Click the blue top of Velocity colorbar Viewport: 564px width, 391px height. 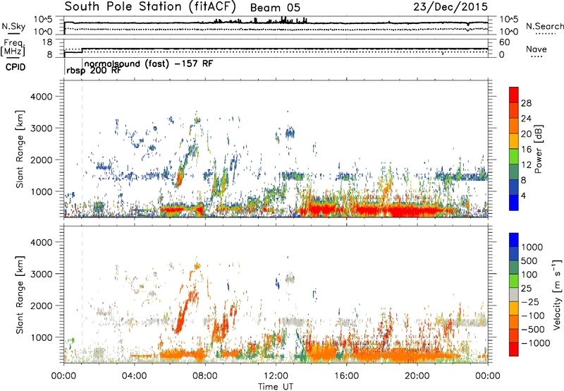[514, 240]
